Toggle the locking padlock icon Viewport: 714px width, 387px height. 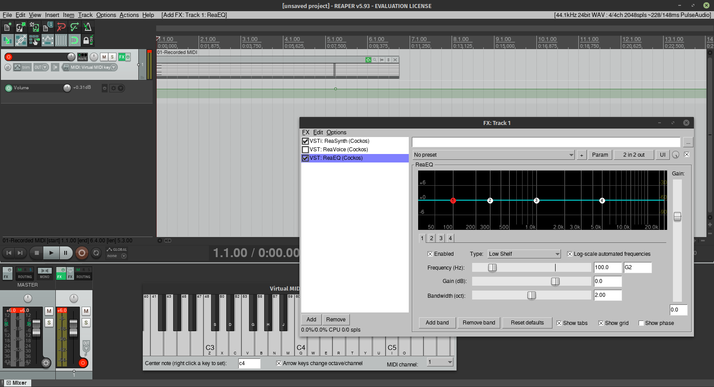88,40
